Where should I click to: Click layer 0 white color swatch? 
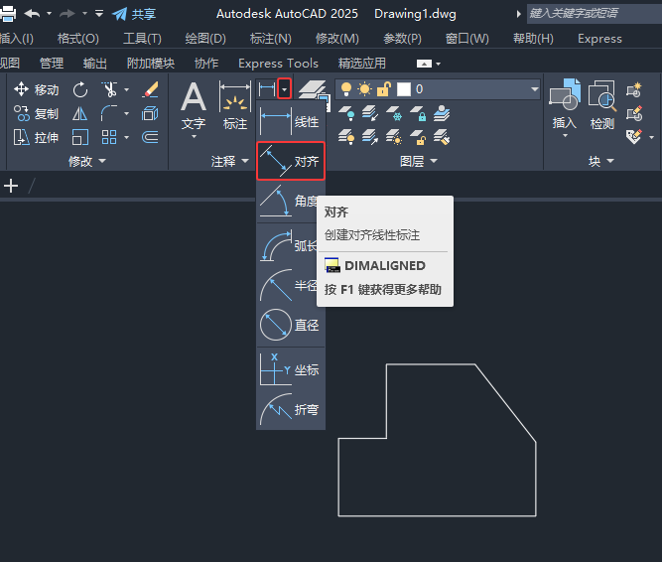pos(404,89)
